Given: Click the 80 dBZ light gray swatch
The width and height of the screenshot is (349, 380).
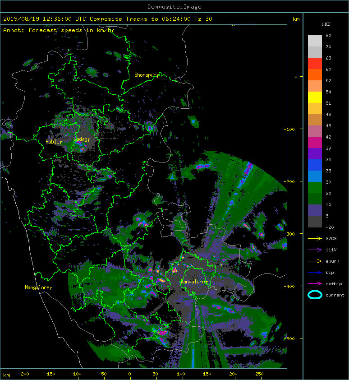Looking at the screenshot, I should coord(315,41).
